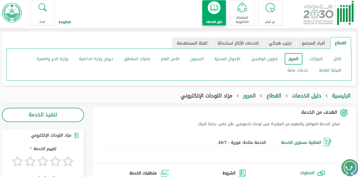The width and height of the screenshot is (358, 177).
Task: Switch language to English
Action: coord(65,22)
